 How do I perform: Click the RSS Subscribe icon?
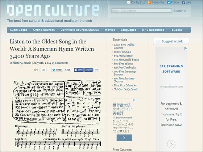pos(149,3)
